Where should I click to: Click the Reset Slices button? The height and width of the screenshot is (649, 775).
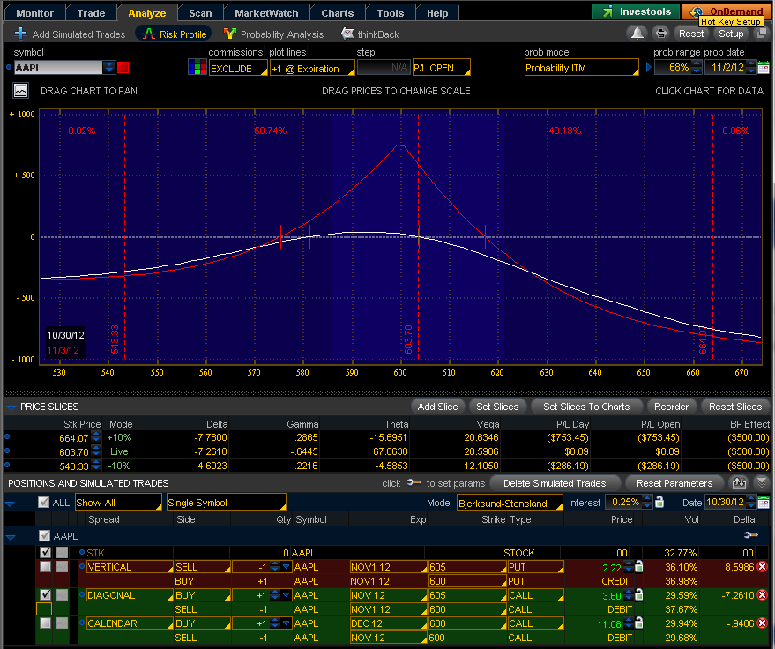click(x=735, y=407)
